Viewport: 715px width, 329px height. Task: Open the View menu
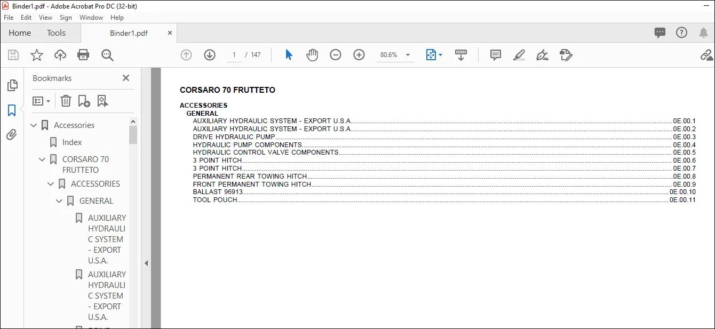(x=46, y=17)
